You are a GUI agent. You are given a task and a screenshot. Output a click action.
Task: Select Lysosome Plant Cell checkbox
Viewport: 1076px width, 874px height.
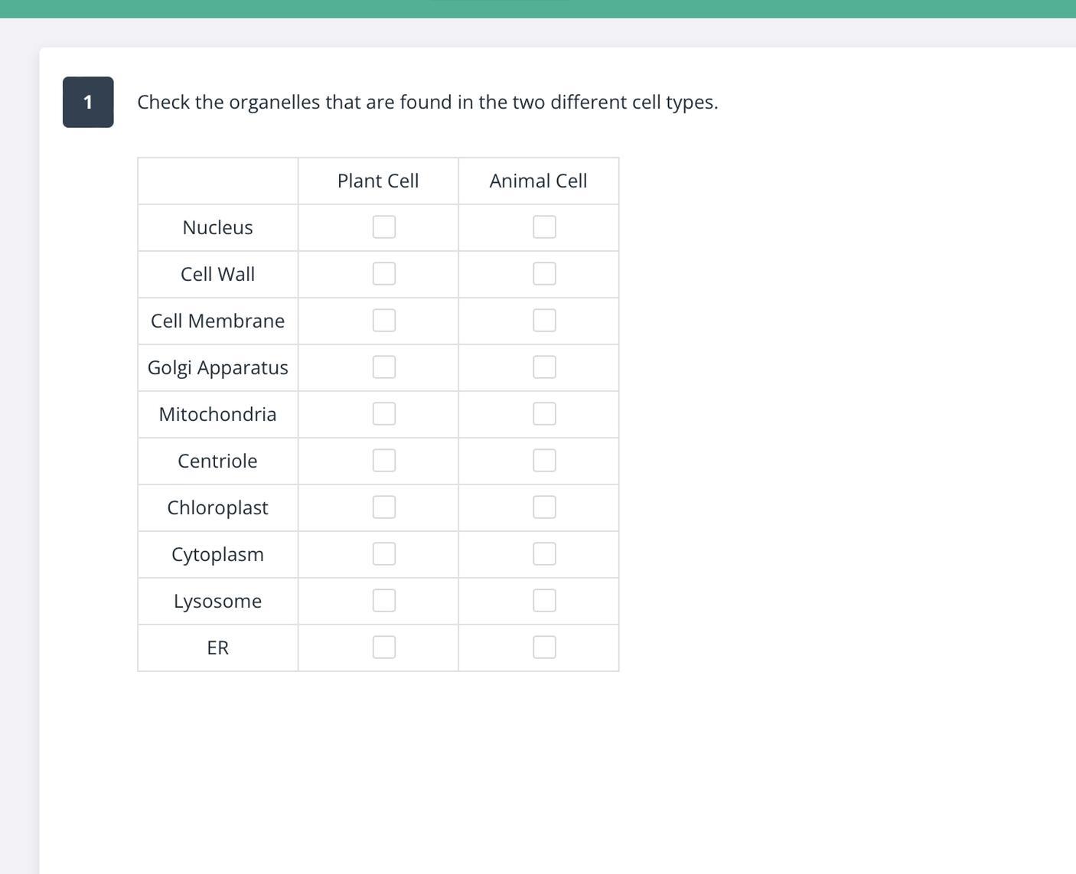(x=384, y=601)
